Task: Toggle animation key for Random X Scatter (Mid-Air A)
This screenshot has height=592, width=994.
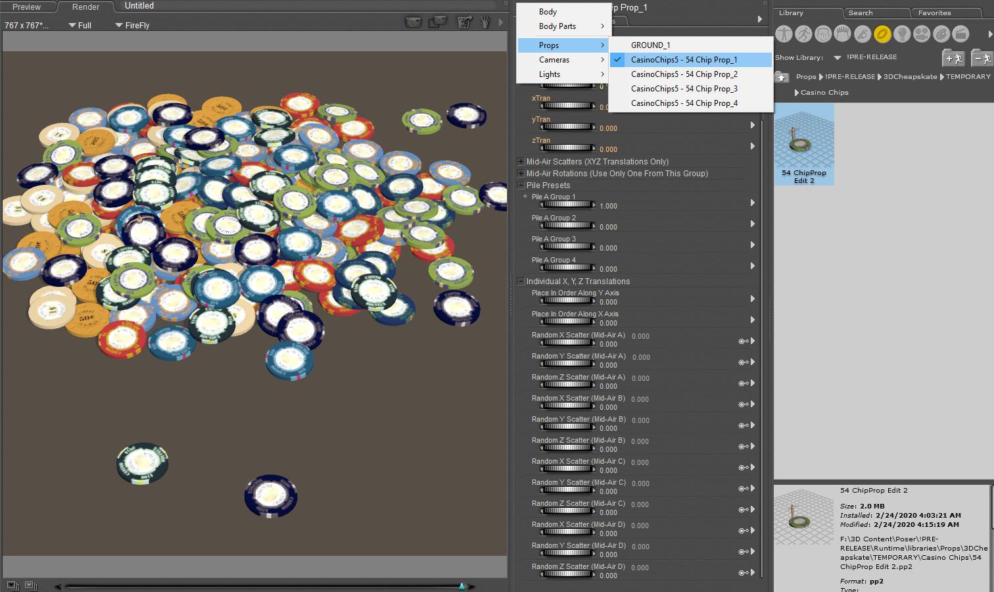Action: (743, 341)
